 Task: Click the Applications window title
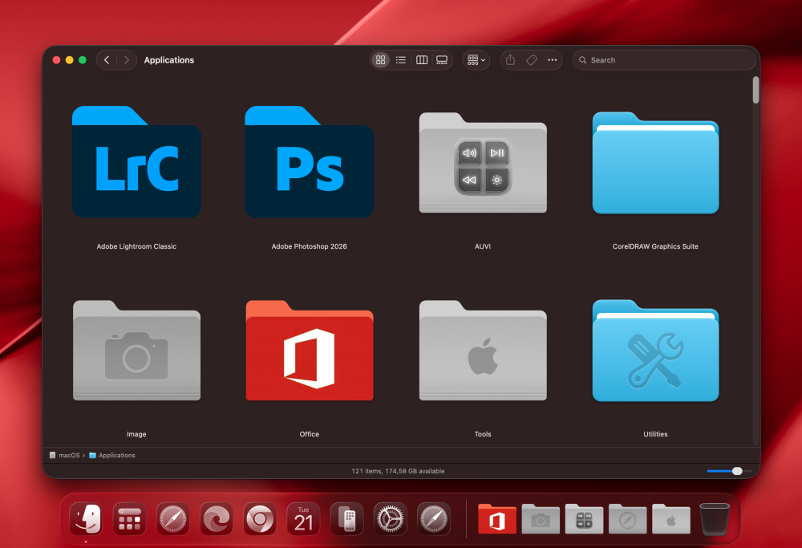(168, 60)
